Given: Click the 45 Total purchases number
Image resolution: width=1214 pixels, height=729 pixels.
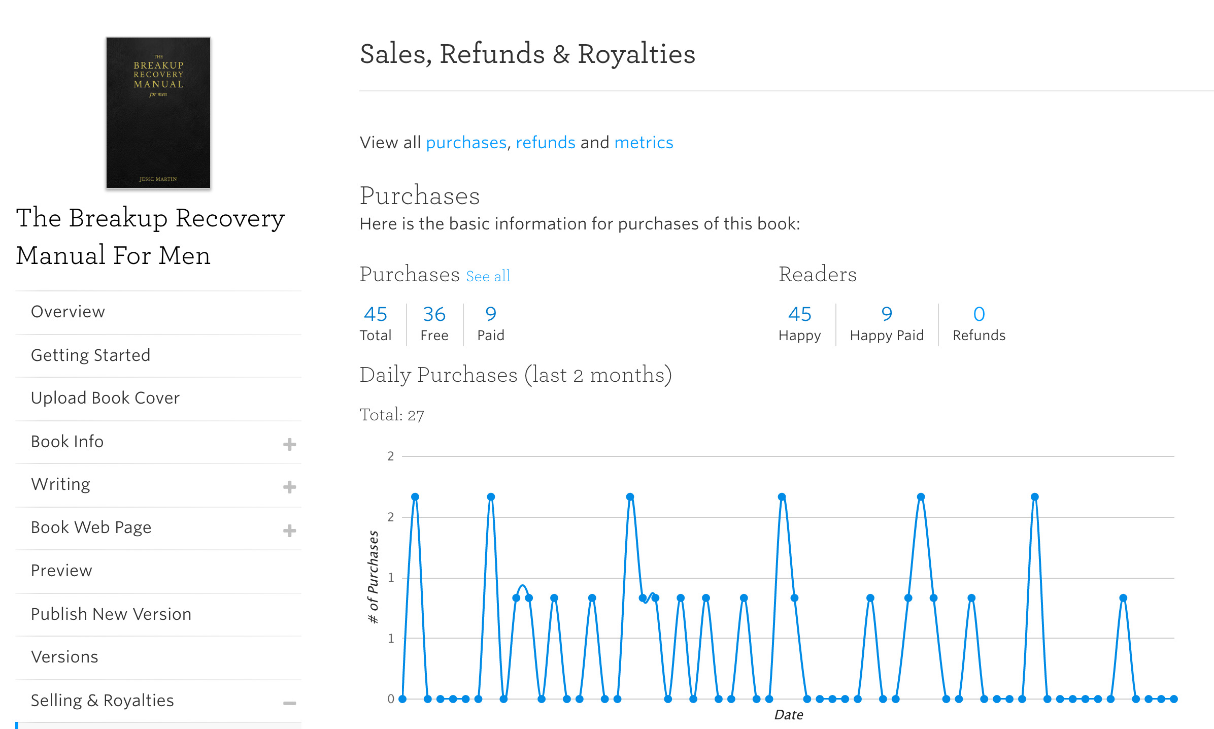Looking at the screenshot, I should point(376,314).
